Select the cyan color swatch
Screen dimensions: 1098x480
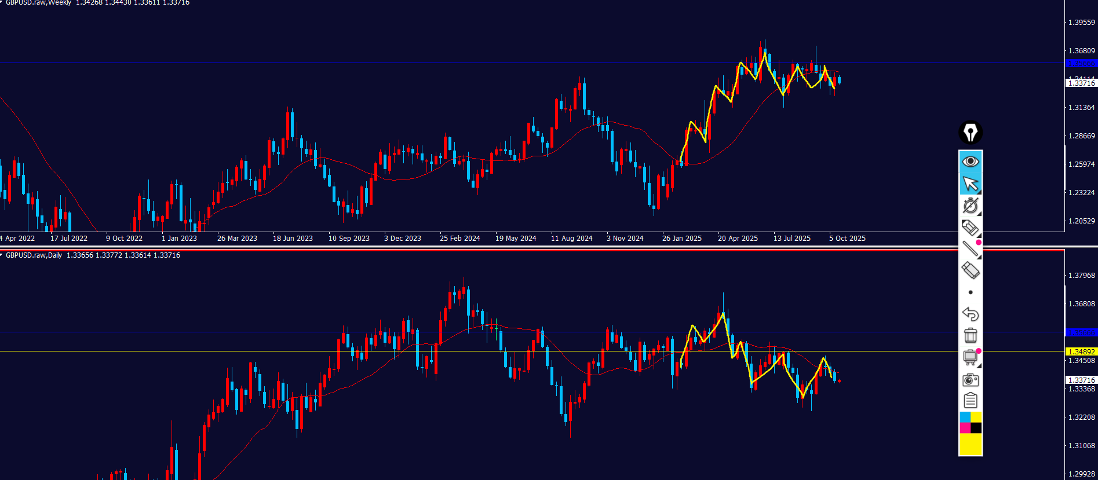[965, 417]
